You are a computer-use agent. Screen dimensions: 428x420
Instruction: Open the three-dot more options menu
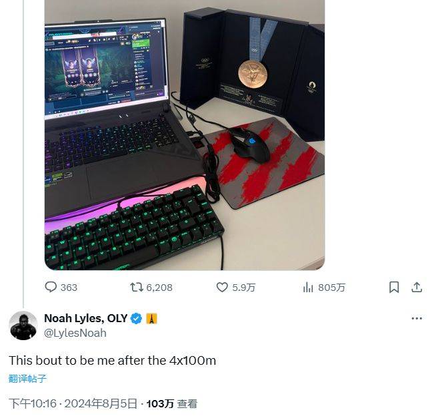click(417, 318)
